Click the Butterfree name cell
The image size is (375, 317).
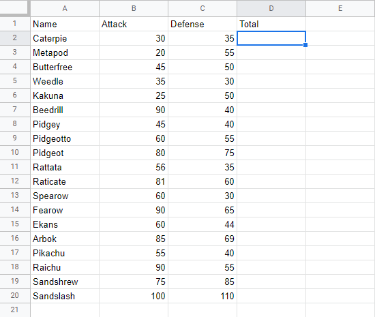pyautogui.click(x=65, y=67)
